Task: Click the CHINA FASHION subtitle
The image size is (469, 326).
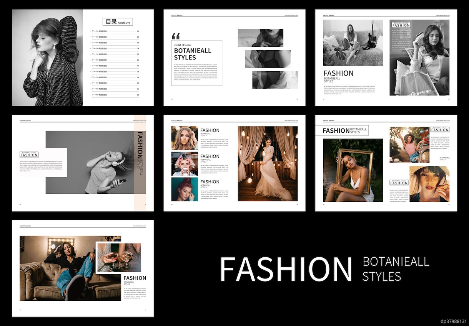Action: pos(183,45)
